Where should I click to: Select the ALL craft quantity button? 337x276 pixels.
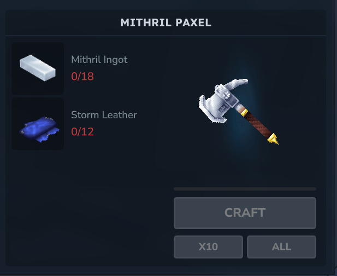[281, 246]
